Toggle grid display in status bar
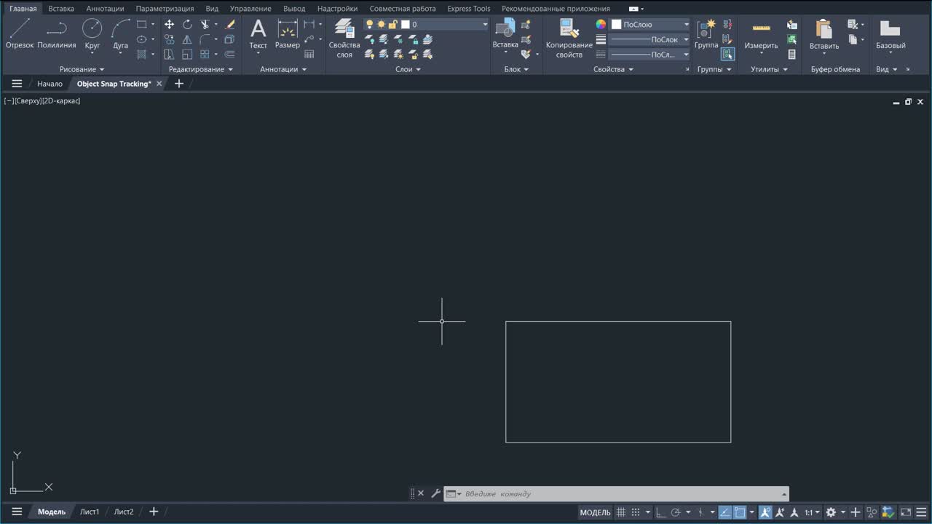Image resolution: width=932 pixels, height=524 pixels. [x=621, y=512]
